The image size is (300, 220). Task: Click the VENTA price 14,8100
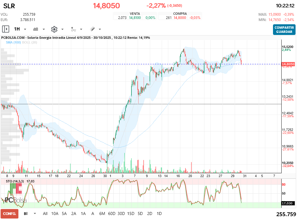point(135,18)
